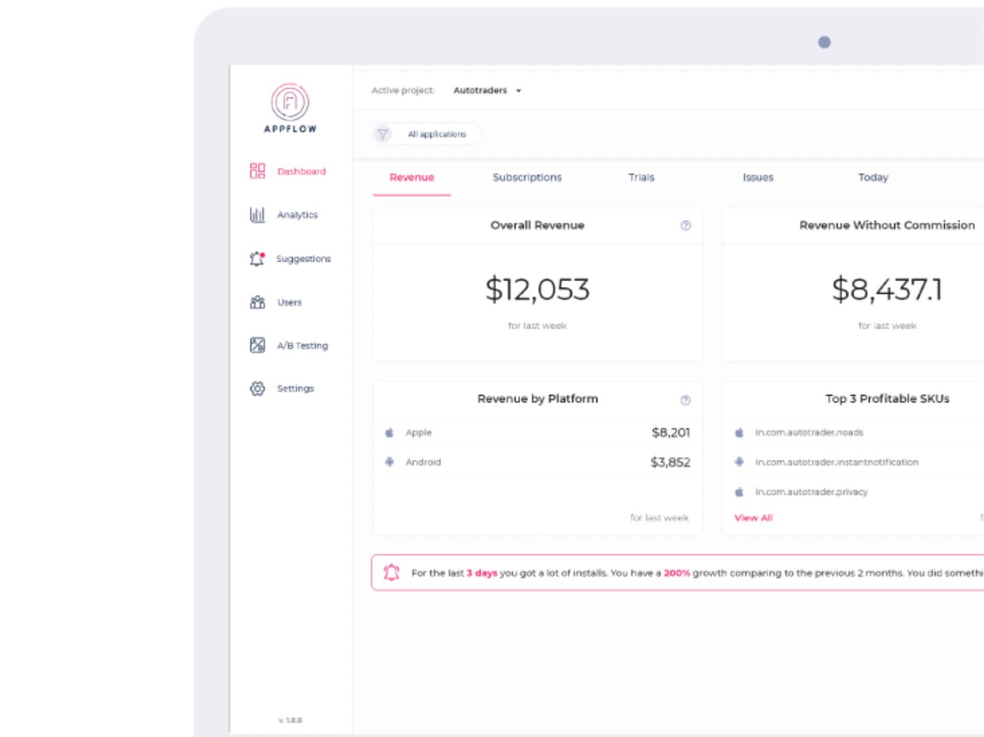Click the Users people icon
Screen dimensions: 984x737
tap(258, 302)
